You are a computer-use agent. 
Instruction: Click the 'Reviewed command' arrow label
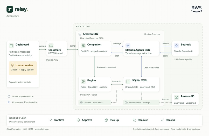click(x=106, y=67)
